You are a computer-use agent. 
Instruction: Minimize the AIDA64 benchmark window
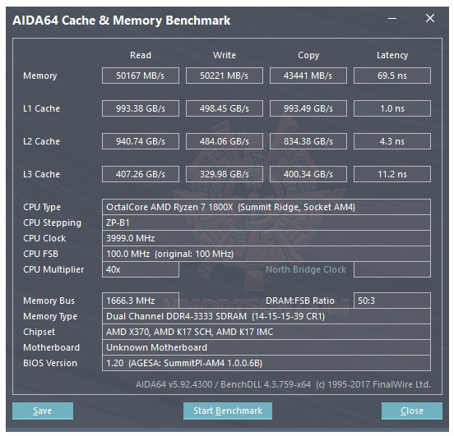(392, 19)
